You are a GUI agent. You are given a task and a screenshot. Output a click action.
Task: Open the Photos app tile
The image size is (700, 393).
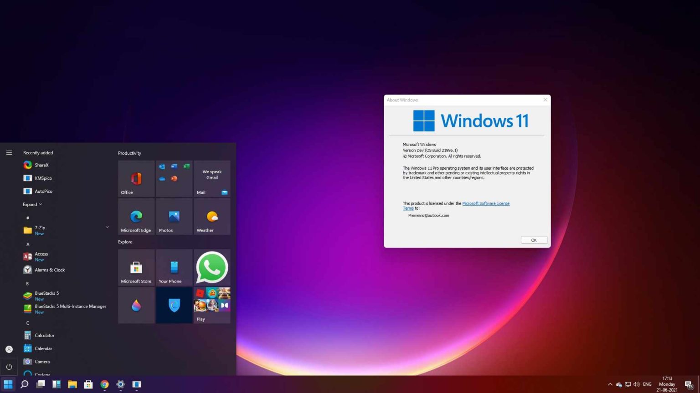tap(174, 217)
